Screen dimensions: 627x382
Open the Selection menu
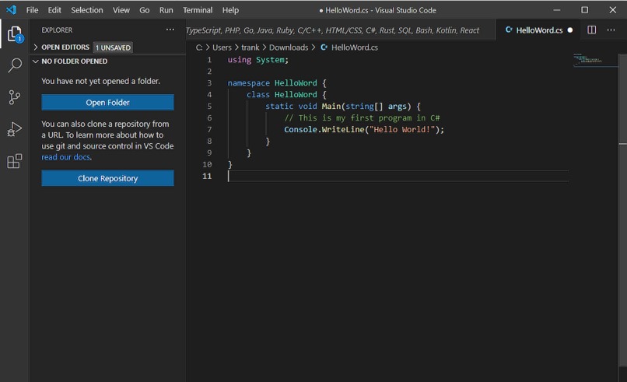coord(87,10)
